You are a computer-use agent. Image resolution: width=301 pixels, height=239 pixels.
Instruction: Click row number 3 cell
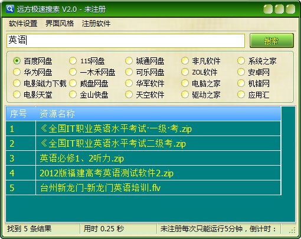point(21,158)
